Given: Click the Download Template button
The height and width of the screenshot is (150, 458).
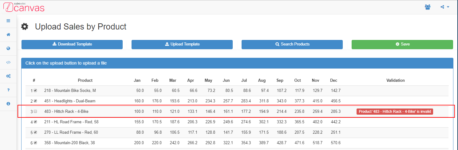Looking at the screenshot, I should pos(72,44).
